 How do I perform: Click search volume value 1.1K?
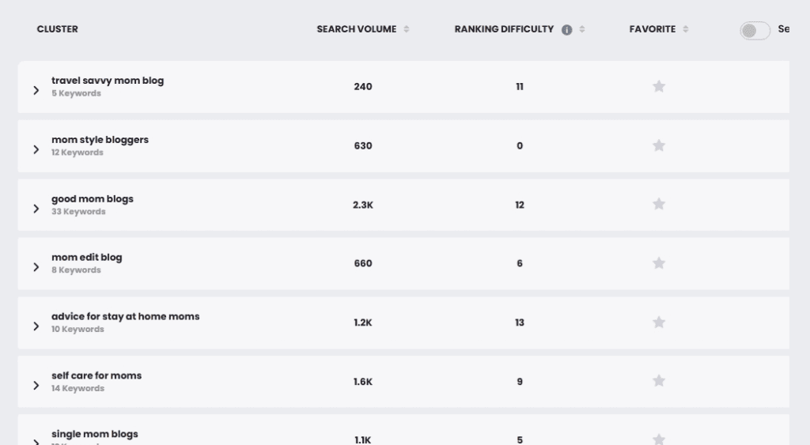(x=363, y=440)
